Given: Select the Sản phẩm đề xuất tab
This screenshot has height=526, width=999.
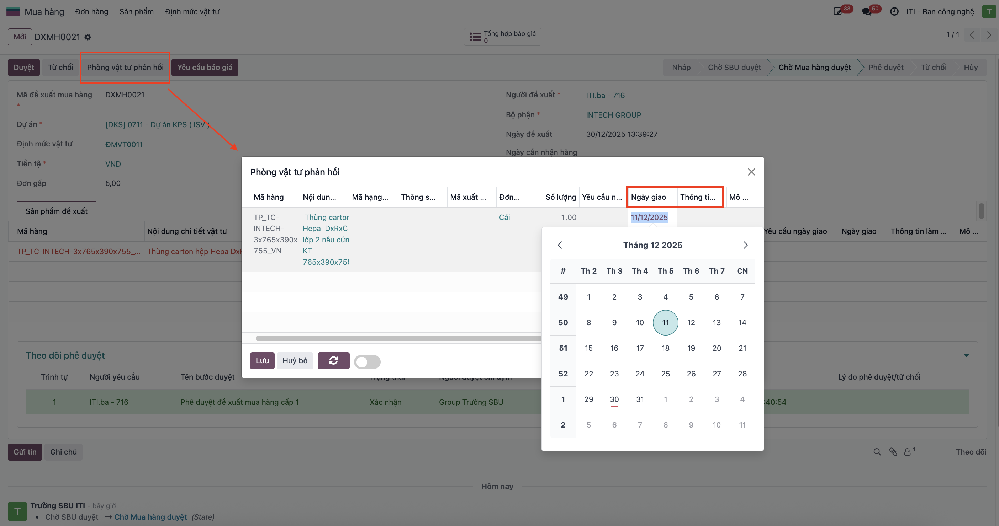Looking at the screenshot, I should [x=57, y=211].
